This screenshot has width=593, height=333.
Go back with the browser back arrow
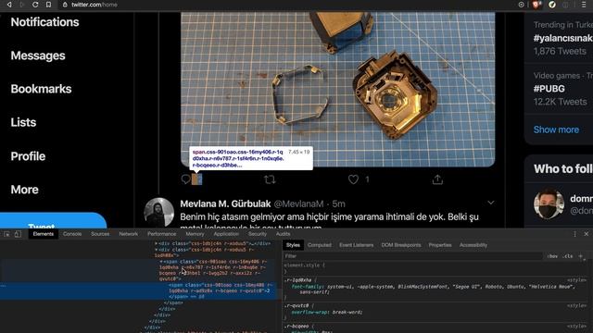9,5
